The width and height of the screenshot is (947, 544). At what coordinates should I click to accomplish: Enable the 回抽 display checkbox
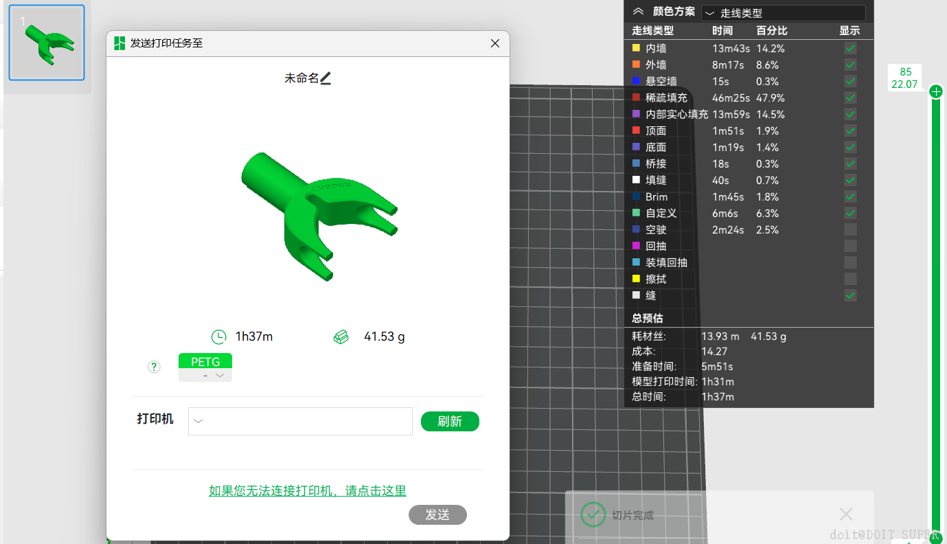tap(849, 246)
